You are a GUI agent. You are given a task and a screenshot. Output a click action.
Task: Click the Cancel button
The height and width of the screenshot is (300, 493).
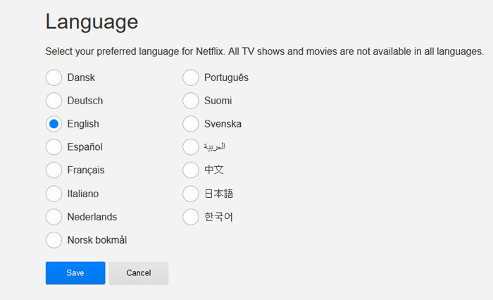(x=139, y=273)
